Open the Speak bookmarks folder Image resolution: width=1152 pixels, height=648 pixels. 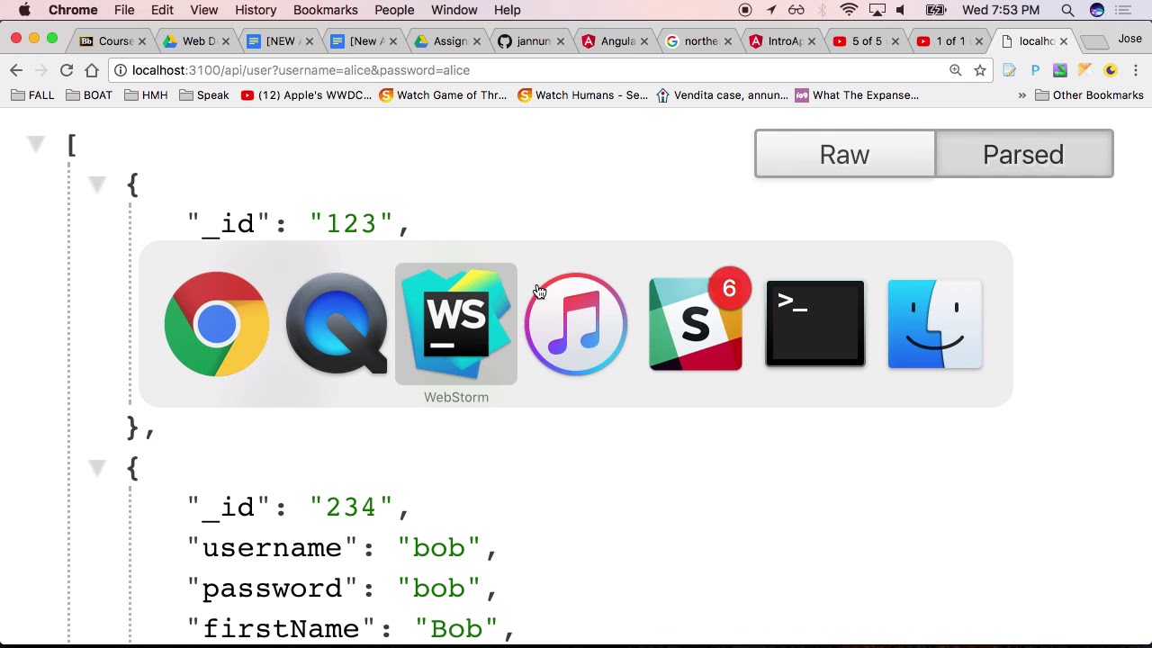204,95
